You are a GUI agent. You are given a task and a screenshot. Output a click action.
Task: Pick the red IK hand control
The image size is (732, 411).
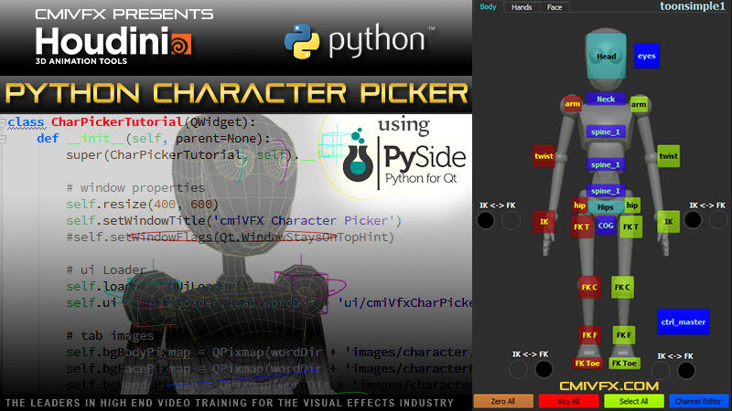(544, 222)
